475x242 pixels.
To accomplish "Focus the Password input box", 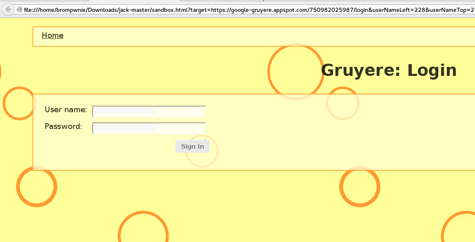I will pos(149,128).
